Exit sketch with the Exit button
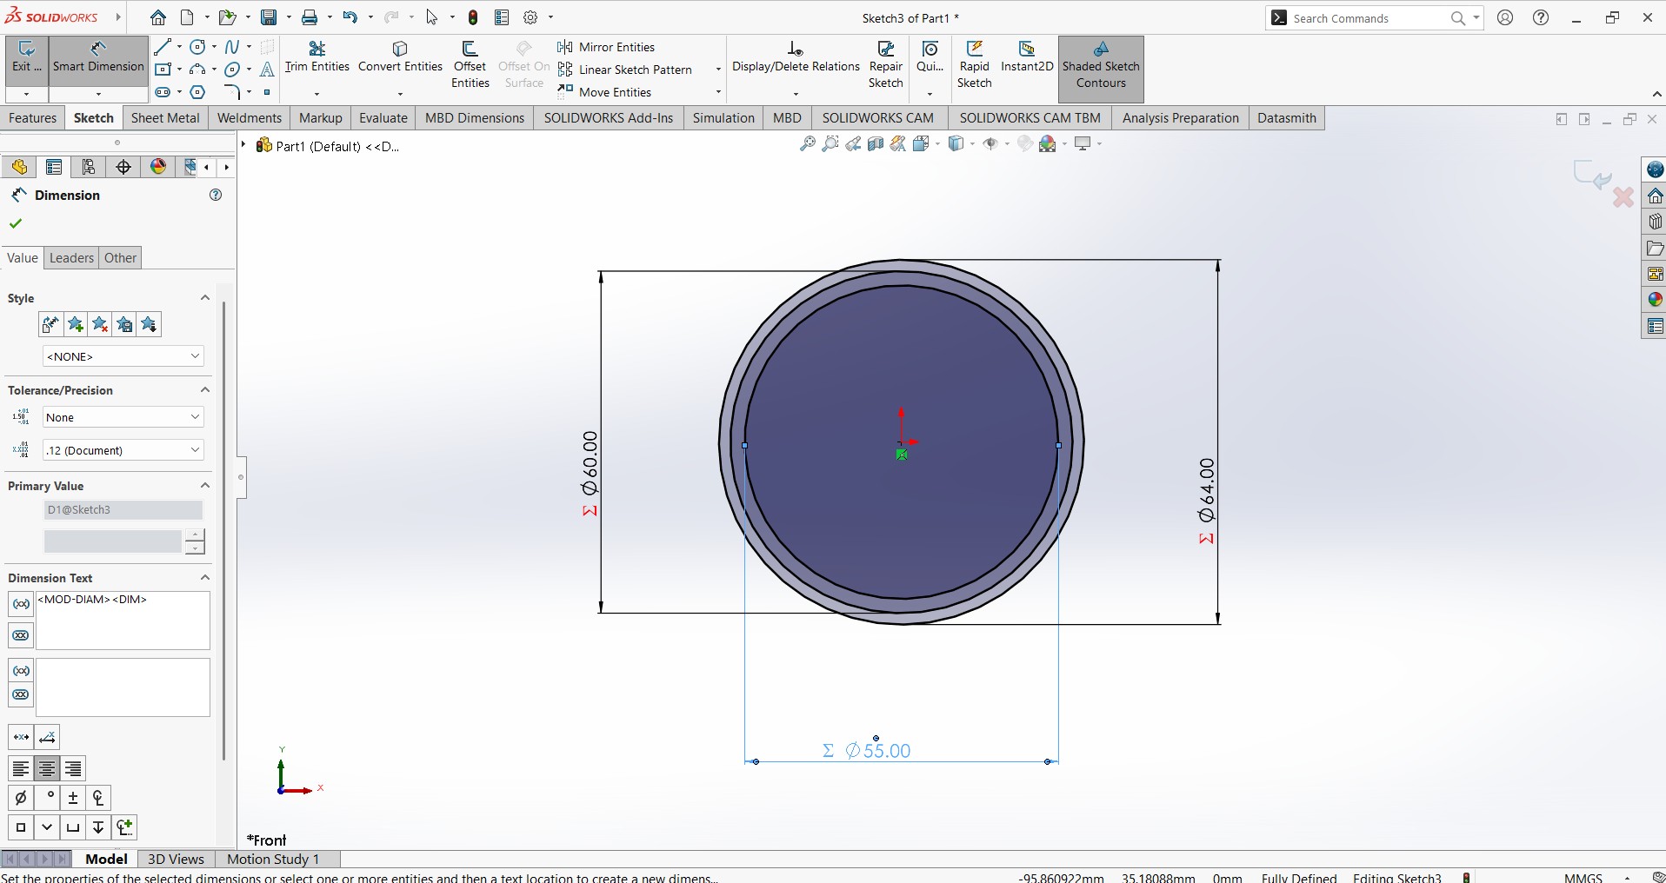 point(27,59)
